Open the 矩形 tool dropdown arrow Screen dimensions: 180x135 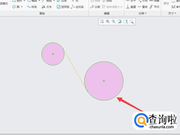click(24, 1)
